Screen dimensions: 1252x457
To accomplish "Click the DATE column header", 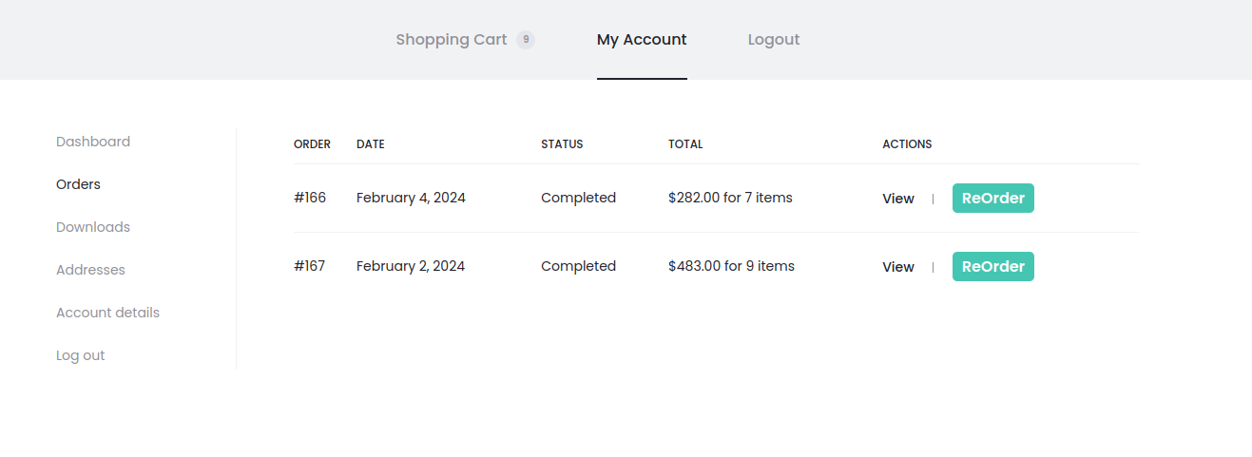I will tap(371, 144).
